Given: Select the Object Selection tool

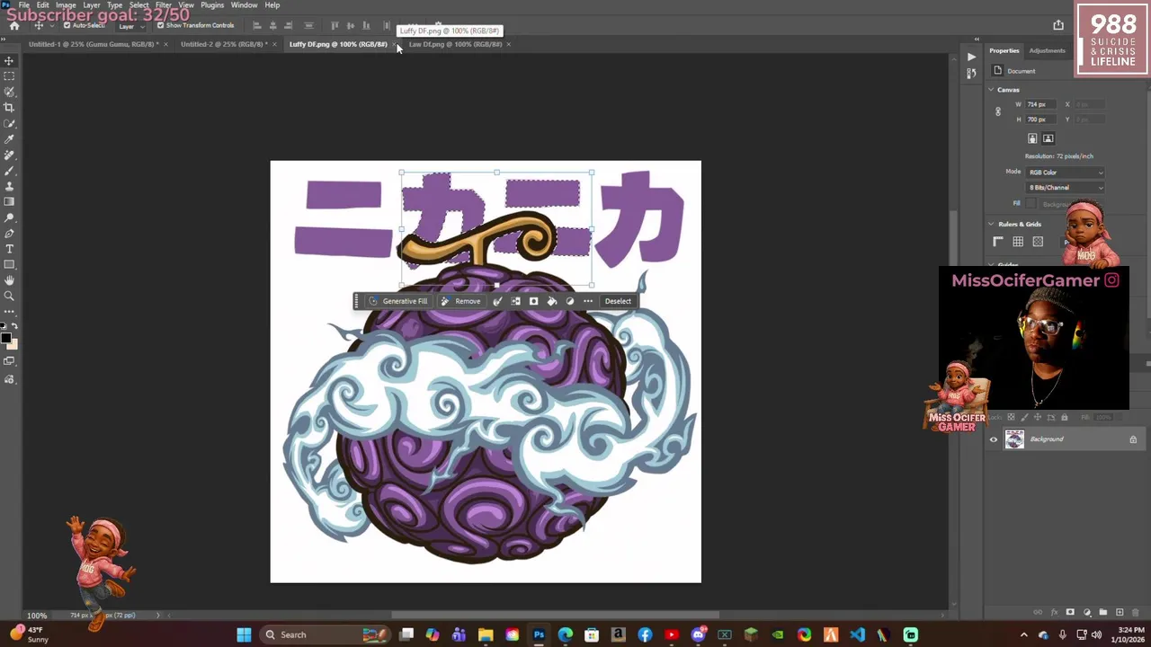Looking at the screenshot, I should (9, 92).
